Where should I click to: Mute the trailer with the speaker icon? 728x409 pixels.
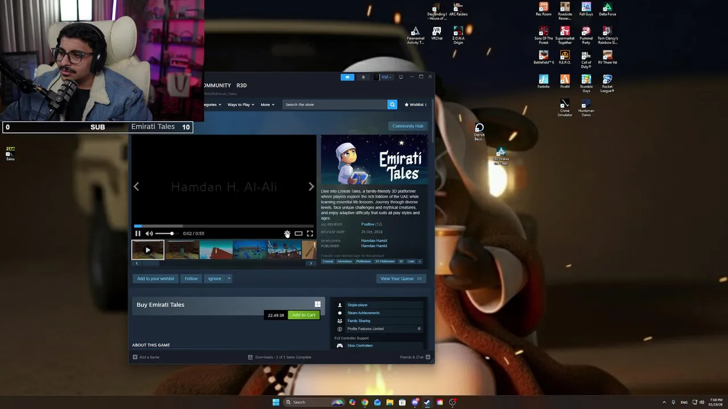coord(149,233)
